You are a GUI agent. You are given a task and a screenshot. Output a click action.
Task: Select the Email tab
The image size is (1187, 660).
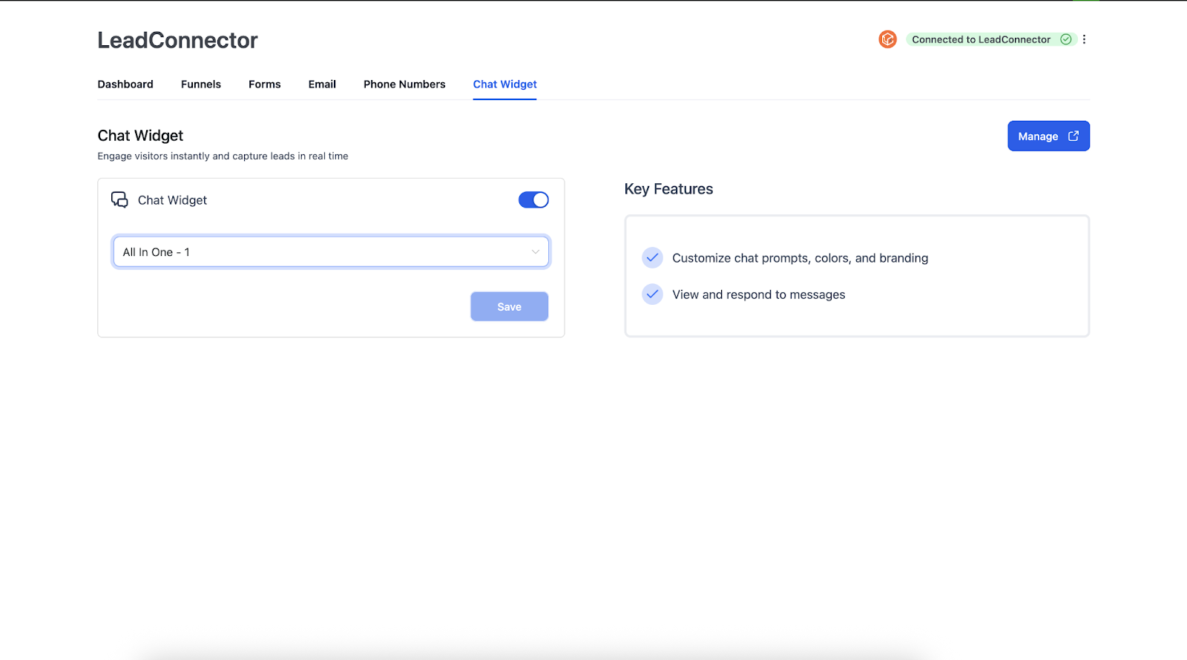pos(322,85)
